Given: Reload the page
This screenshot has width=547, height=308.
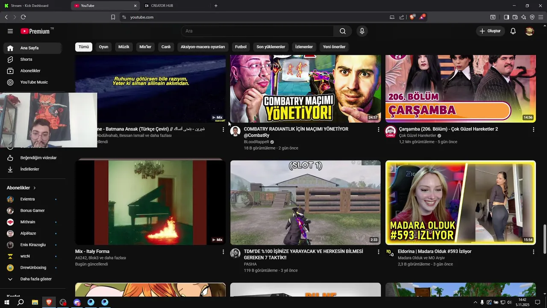Looking at the screenshot, I should point(23,17).
